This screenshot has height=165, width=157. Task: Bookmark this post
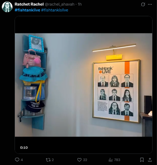click(142, 160)
